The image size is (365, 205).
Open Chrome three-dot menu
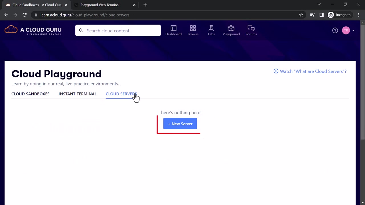point(359,15)
